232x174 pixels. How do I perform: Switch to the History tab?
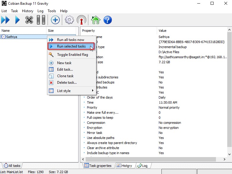tap(125, 166)
